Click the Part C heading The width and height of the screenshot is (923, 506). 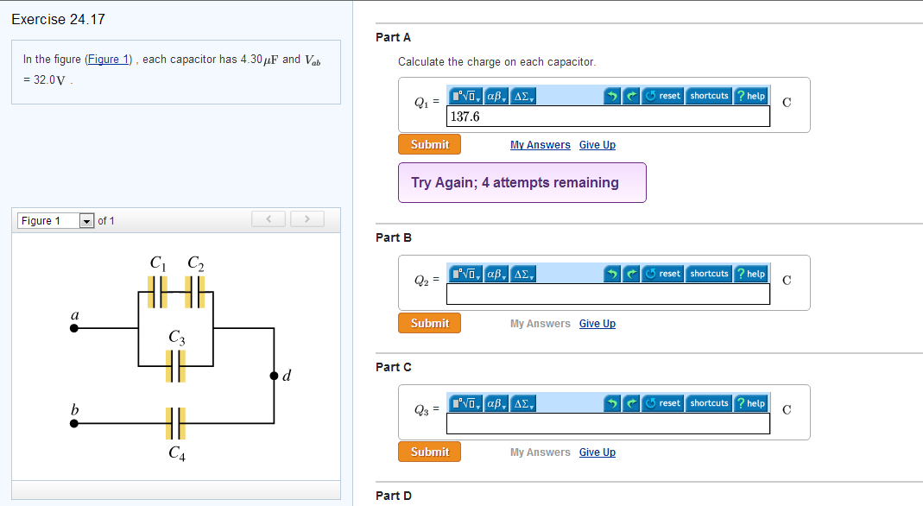(x=394, y=367)
